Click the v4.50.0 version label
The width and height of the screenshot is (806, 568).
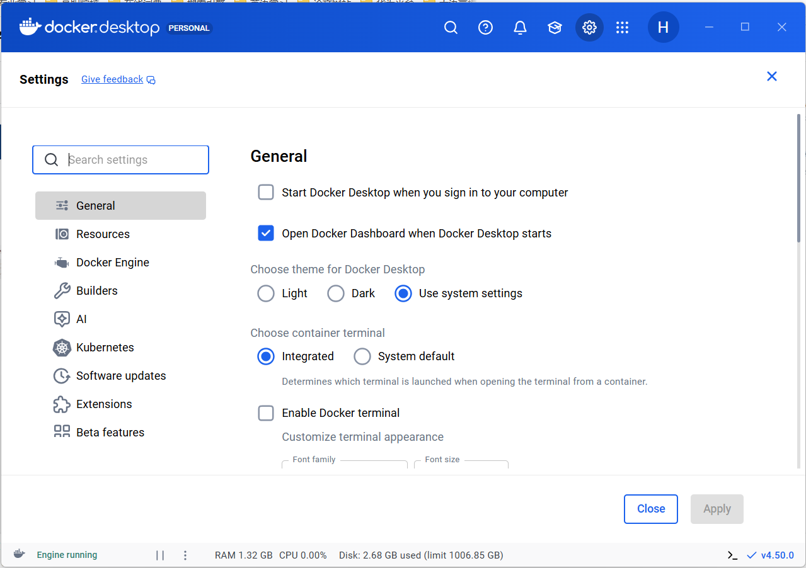pos(778,555)
